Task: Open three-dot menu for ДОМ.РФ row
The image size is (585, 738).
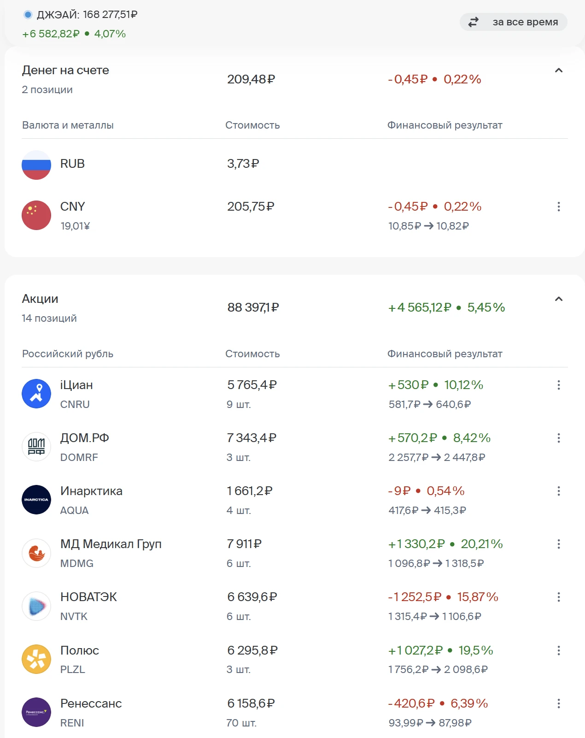Action: (559, 438)
